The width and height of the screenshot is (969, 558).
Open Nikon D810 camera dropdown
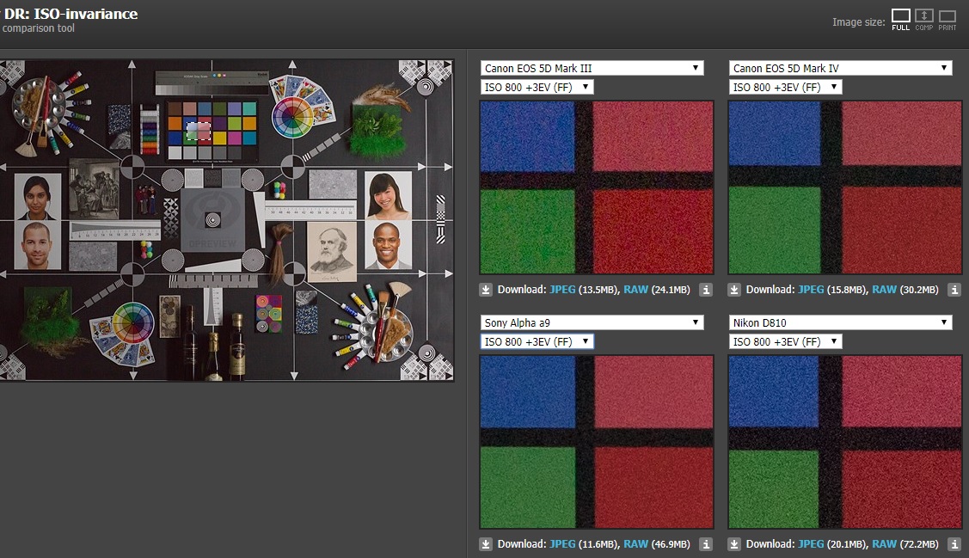point(841,322)
